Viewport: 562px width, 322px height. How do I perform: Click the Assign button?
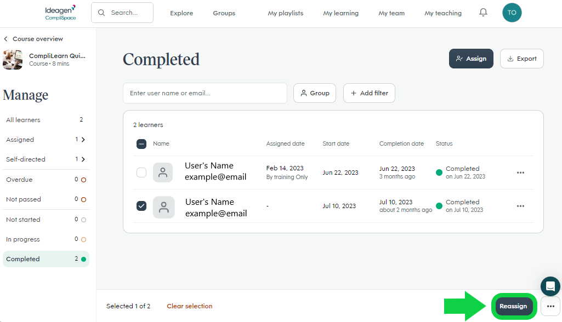[471, 59]
